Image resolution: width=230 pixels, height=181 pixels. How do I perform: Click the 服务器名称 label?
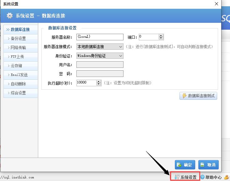pos(62,37)
